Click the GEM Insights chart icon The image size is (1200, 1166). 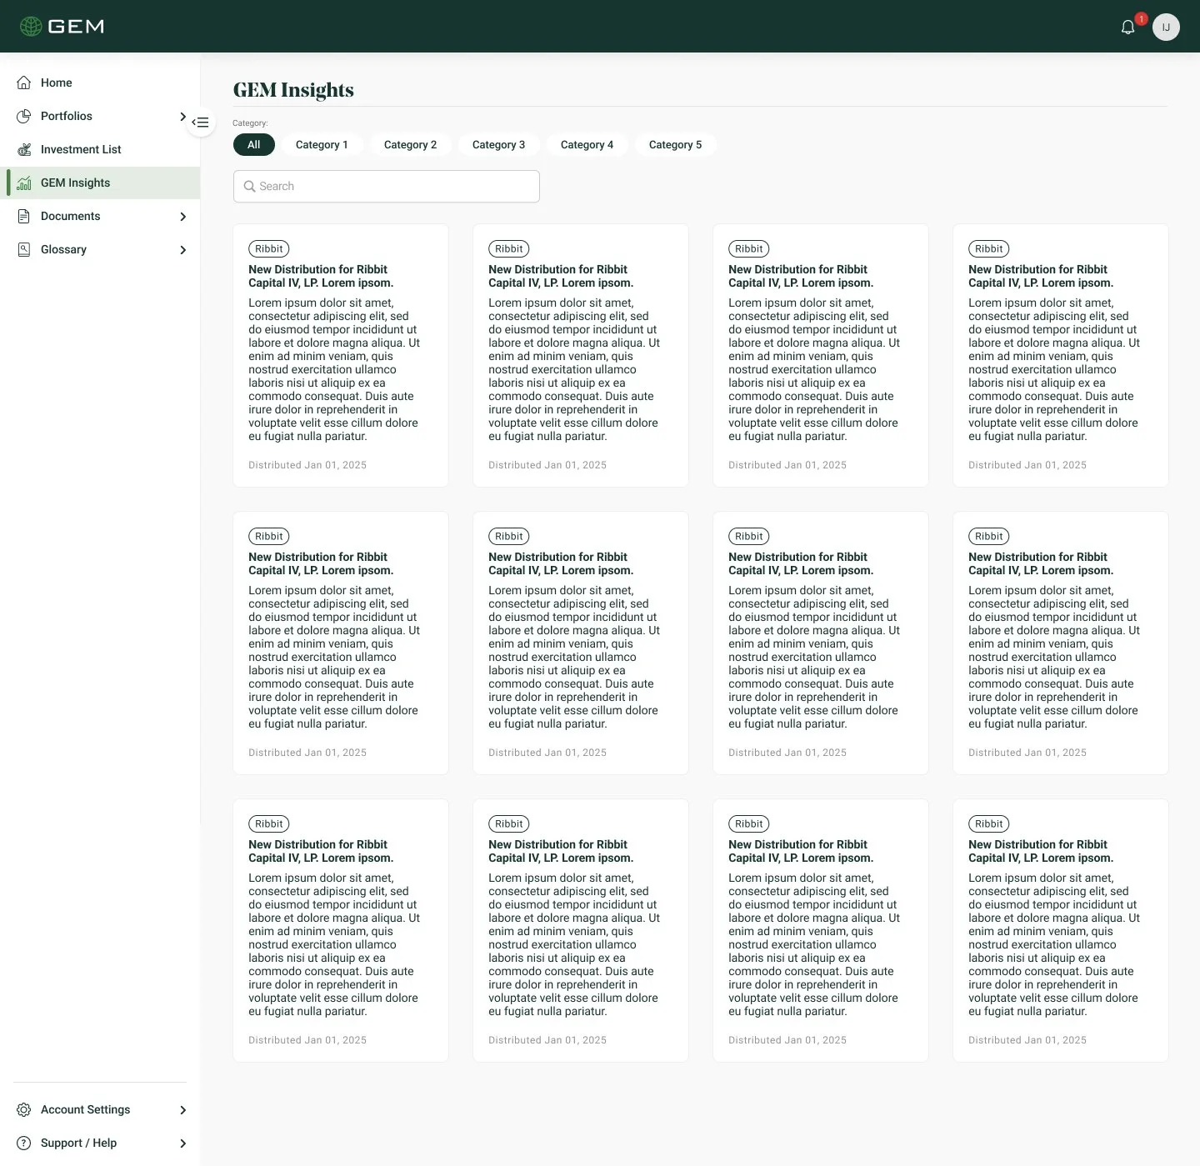(24, 183)
